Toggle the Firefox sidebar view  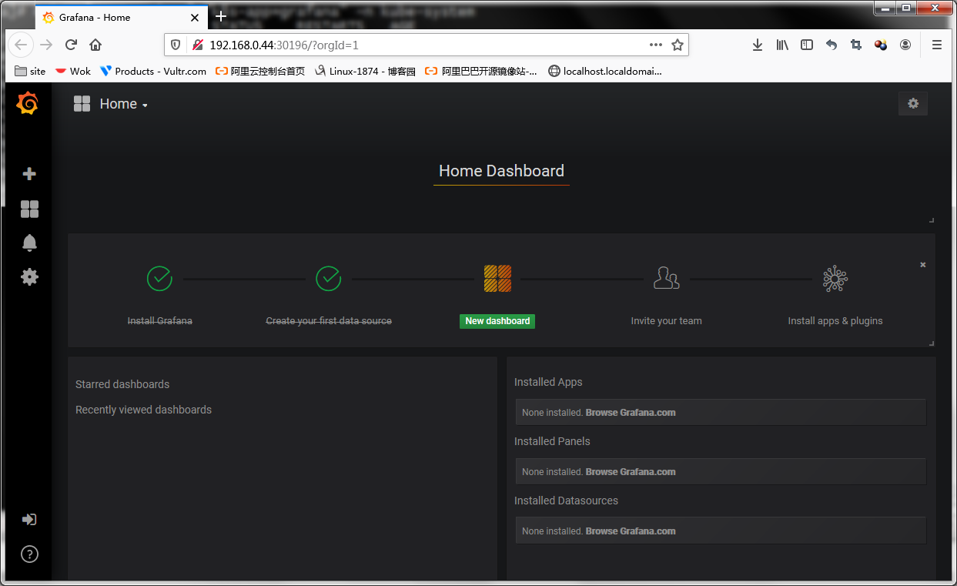(x=807, y=45)
